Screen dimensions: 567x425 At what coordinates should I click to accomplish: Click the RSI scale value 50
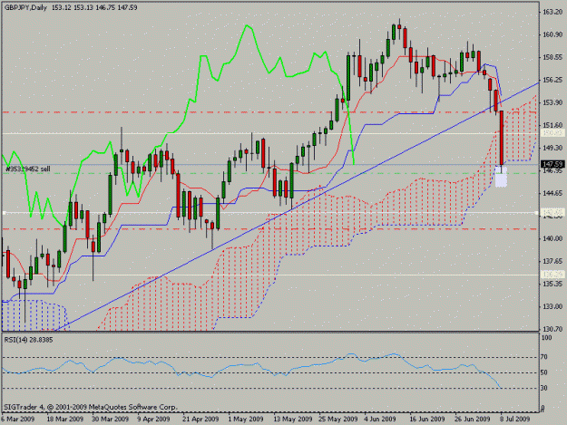544,372
